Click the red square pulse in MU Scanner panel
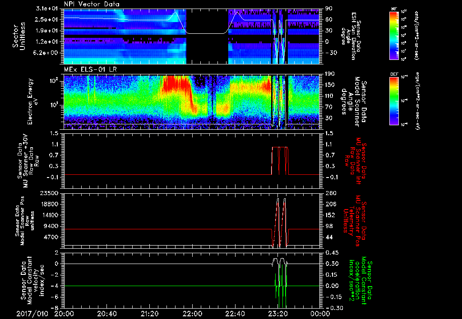 click(280, 161)
